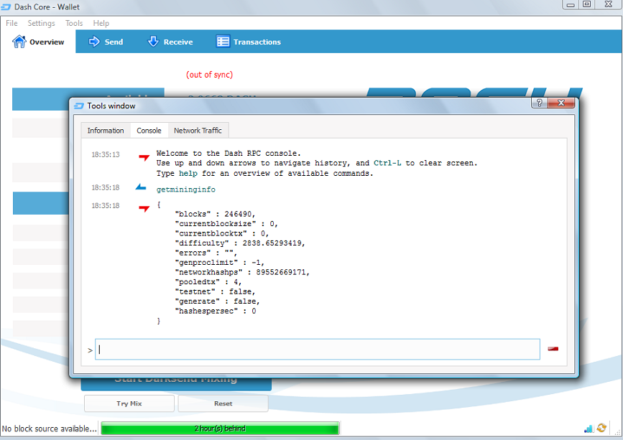Click the Dash logo in Tools window title
The image size is (623, 440).
tap(79, 106)
